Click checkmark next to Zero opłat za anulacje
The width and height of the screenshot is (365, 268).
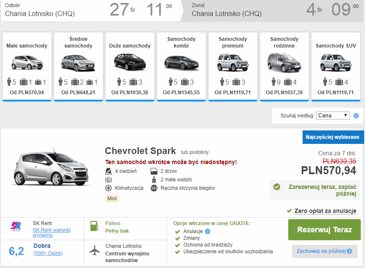point(289,211)
